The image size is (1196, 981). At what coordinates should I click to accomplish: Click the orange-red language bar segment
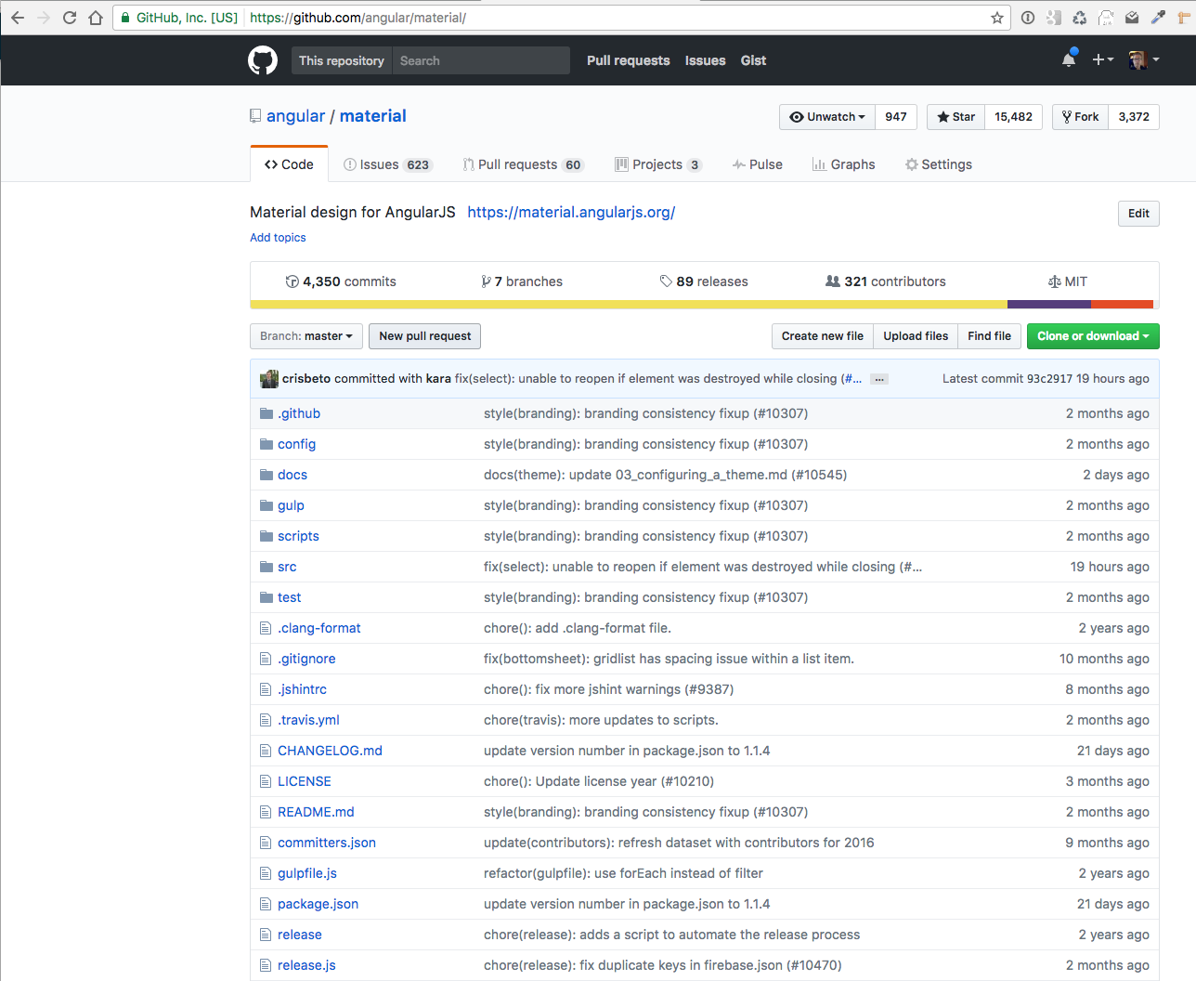coord(1122,305)
